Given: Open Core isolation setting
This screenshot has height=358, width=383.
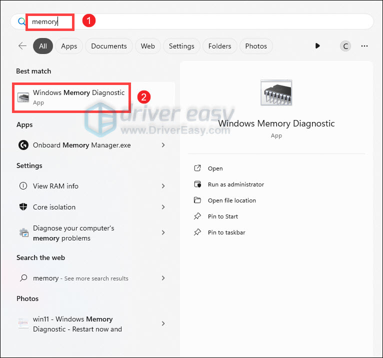Looking at the screenshot, I should coord(93,207).
